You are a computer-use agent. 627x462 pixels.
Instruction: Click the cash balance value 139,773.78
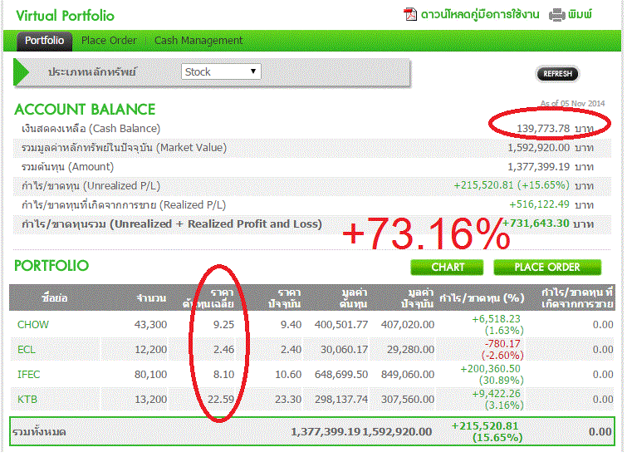pos(543,129)
